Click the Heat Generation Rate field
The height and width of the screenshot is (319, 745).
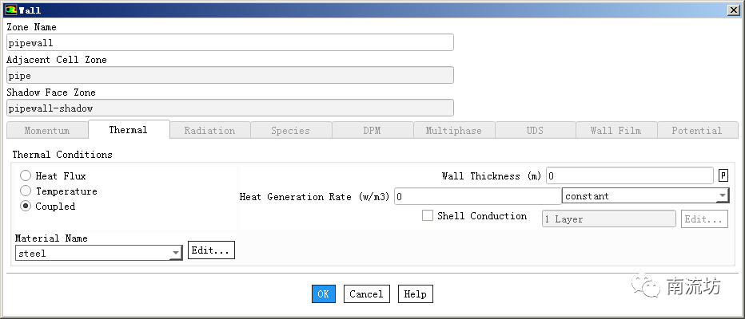click(x=476, y=196)
